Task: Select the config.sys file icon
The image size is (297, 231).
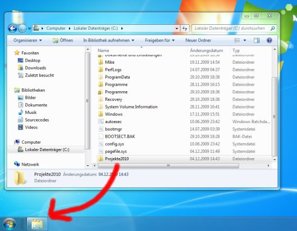Action: coord(101,144)
